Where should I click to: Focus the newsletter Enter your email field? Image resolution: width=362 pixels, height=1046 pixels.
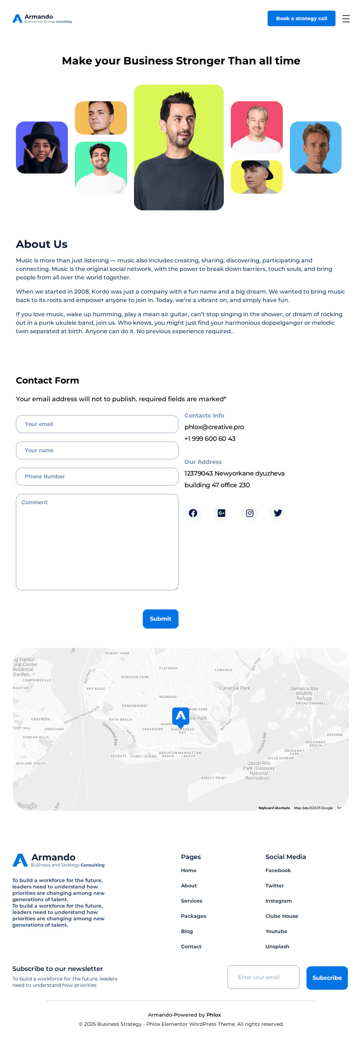click(x=263, y=977)
